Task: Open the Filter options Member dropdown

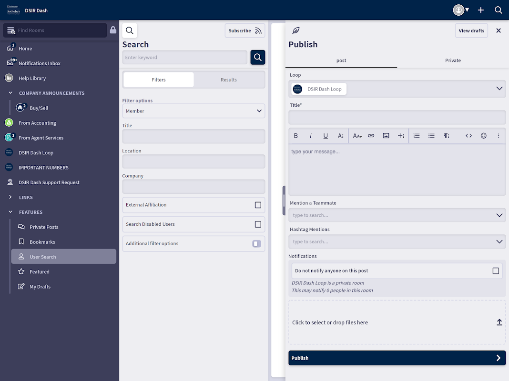Action: pyautogui.click(x=194, y=111)
